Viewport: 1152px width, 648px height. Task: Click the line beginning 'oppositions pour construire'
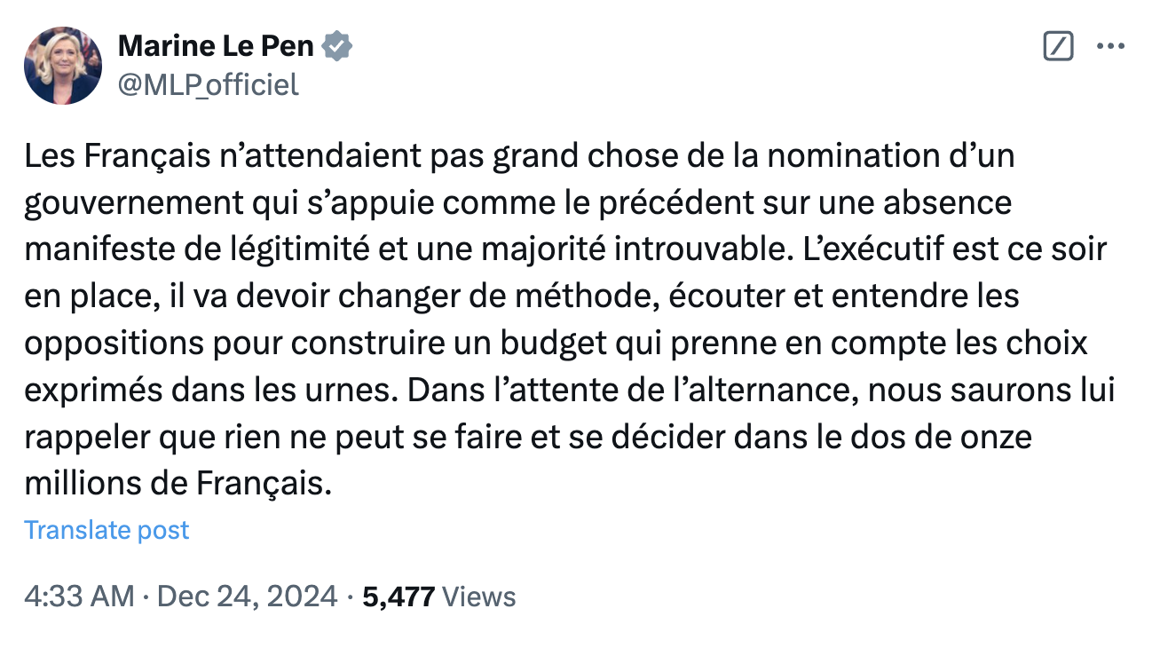(556, 342)
